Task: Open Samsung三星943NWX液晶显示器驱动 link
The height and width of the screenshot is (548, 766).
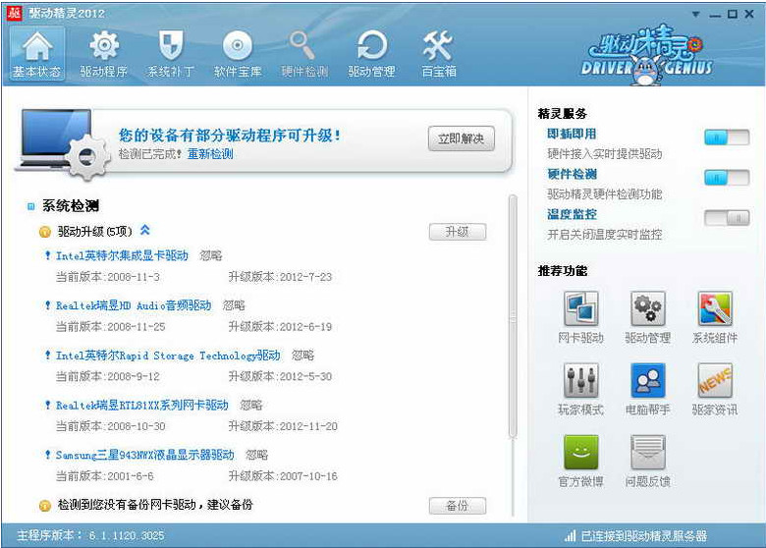Action: [x=144, y=456]
